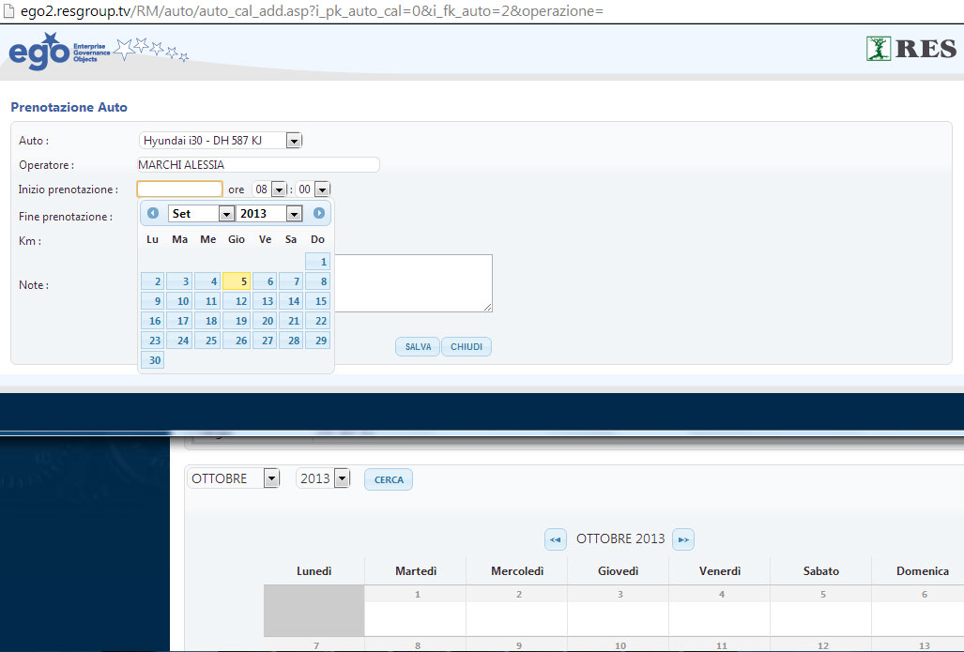Pick day 28 in the date picker
The height and width of the screenshot is (652, 964).
tap(290, 340)
